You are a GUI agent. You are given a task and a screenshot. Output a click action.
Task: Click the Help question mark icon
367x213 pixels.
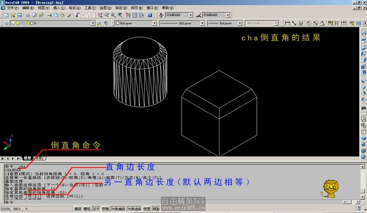pos(150,15)
